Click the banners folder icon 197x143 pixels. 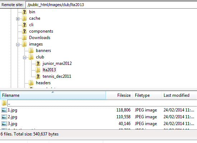point(31,51)
